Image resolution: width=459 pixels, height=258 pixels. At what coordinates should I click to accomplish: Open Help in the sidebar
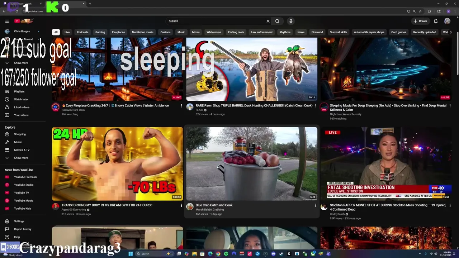(x=17, y=237)
